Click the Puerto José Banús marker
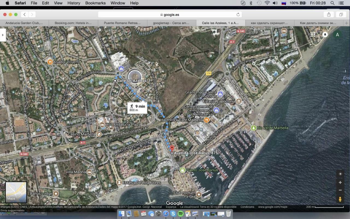Screen dimensions: 350x219 (182, 170)
